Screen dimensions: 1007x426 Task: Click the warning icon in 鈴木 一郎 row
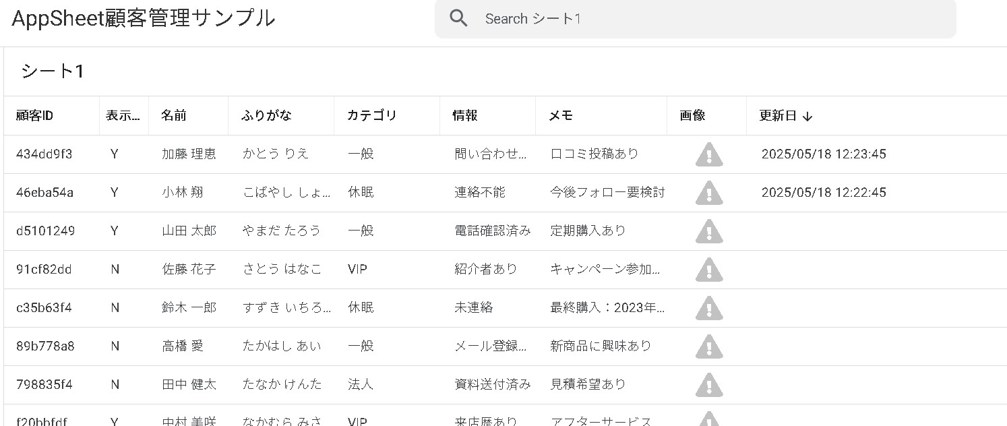coord(708,308)
